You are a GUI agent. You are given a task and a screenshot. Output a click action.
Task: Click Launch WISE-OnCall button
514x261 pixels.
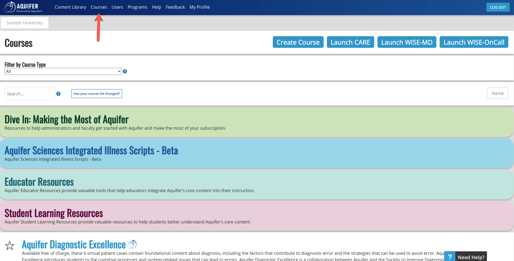pos(474,42)
